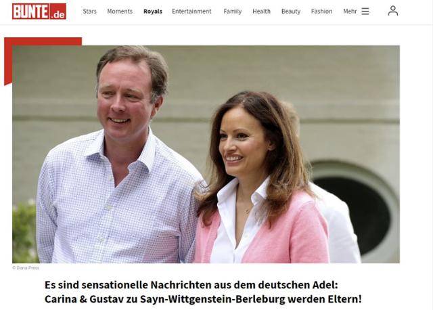Go to the Beauty category
Screen dimensions: 433x310
pos(291,12)
